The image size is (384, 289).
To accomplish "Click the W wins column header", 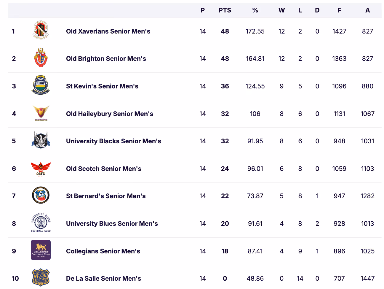I will [x=281, y=10].
